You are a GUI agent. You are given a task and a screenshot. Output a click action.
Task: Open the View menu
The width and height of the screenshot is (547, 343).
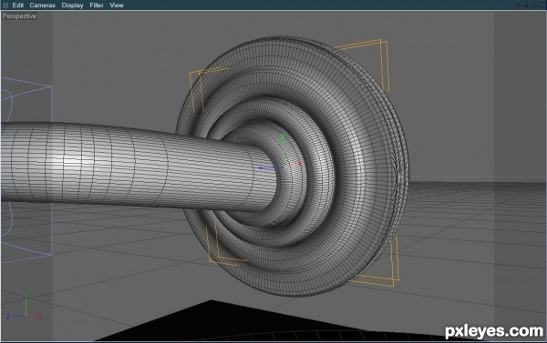click(x=117, y=5)
